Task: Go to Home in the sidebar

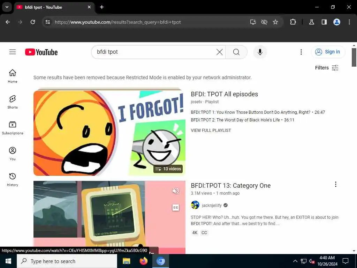Action: (x=13, y=76)
